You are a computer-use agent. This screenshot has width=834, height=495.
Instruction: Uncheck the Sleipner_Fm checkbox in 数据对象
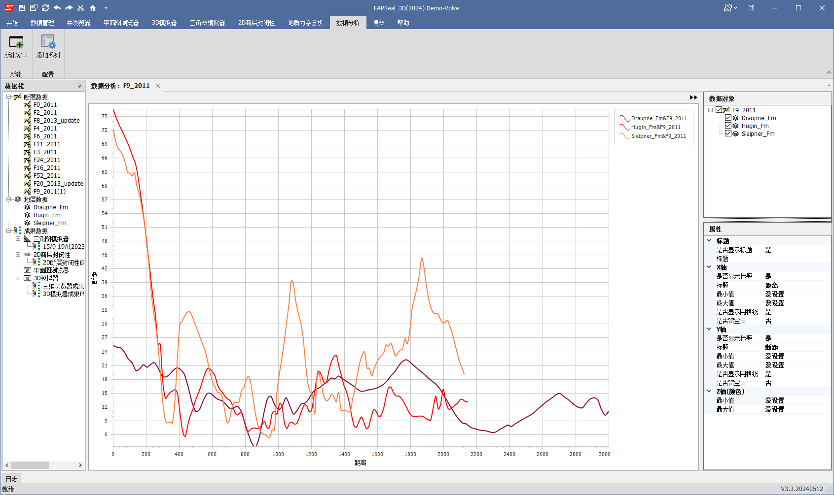pyautogui.click(x=728, y=133)
